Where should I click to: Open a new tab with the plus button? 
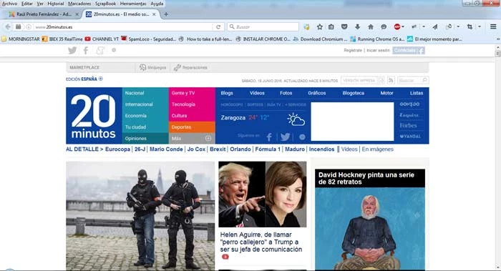[166, 14]
